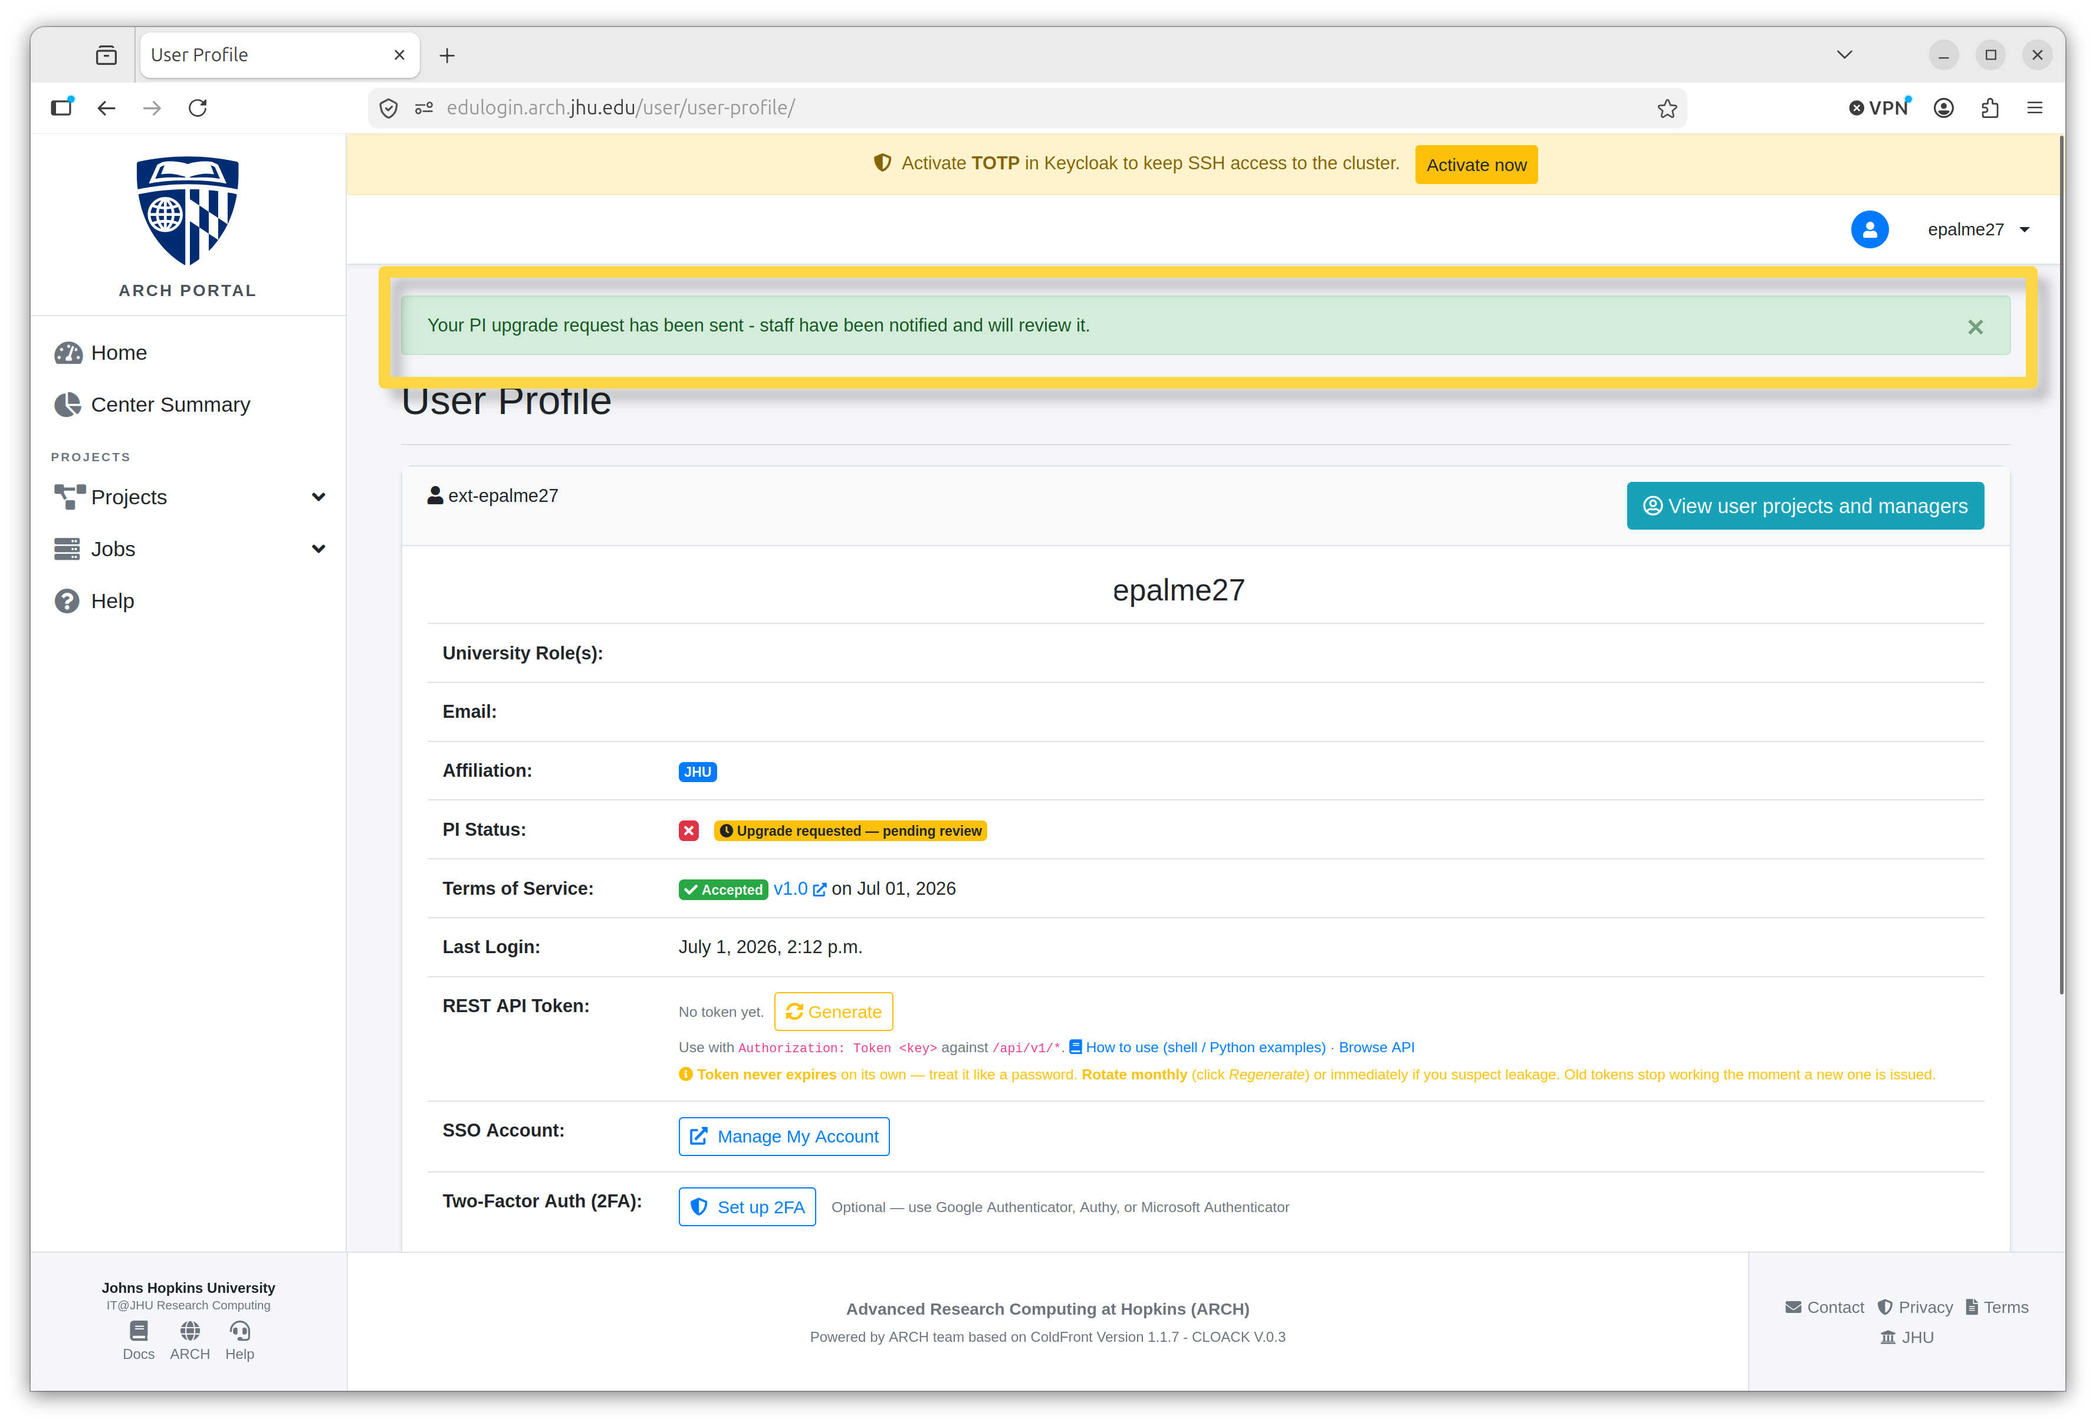Click the green Accepted badge
Screen dimensions: 2096x1425
coord(723,890)
